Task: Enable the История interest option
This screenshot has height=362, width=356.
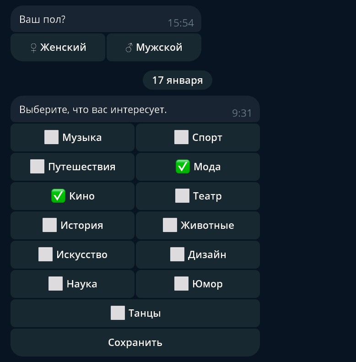Action: 50,225
